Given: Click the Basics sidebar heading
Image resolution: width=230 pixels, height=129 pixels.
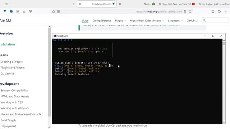Looking at the screenshot, I should coord(4,55).
